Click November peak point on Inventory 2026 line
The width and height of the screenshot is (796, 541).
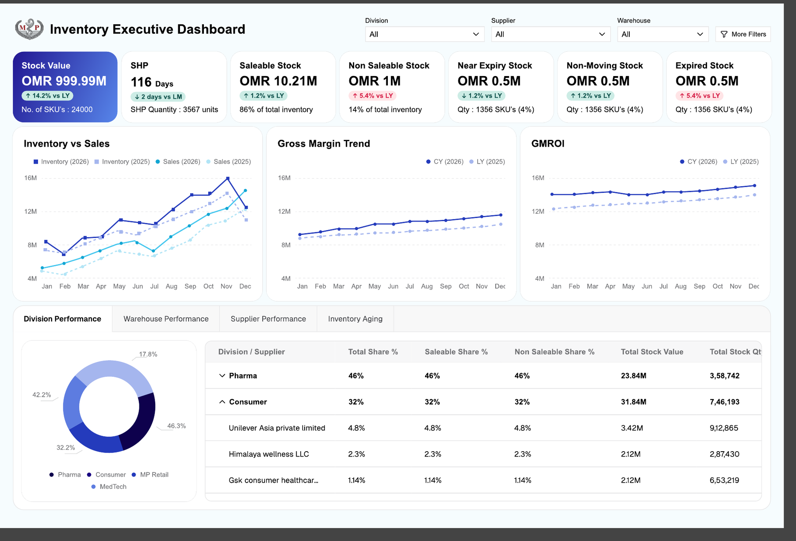point(228,178)
